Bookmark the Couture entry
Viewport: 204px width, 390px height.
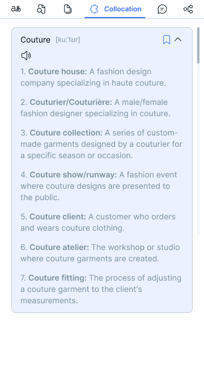coord(167,40)
